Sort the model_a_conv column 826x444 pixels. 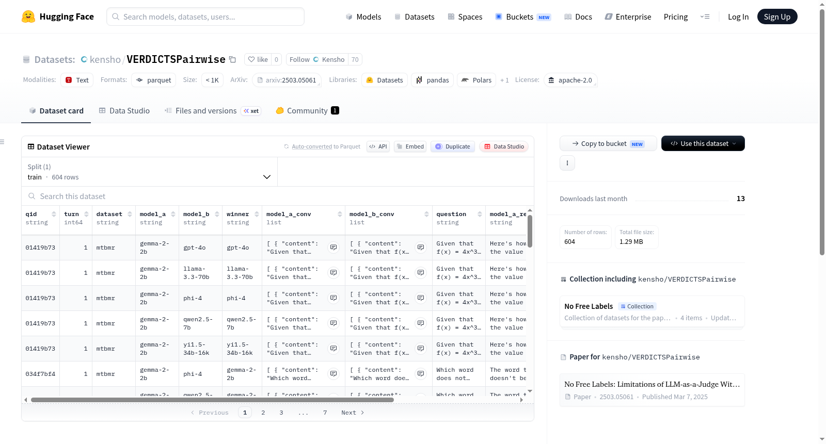(340, 214)
